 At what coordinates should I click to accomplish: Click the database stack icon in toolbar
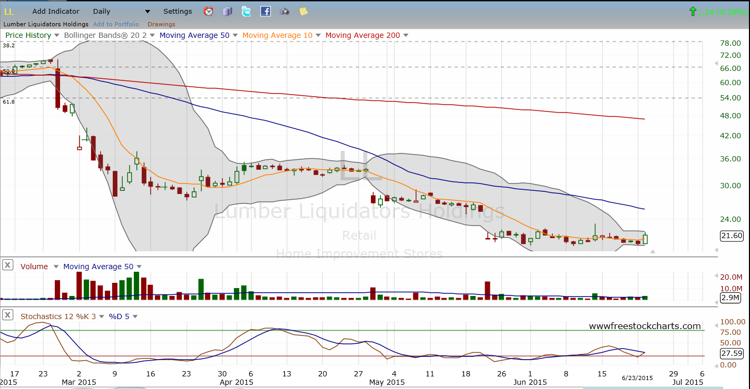click(x=227, y=11)
